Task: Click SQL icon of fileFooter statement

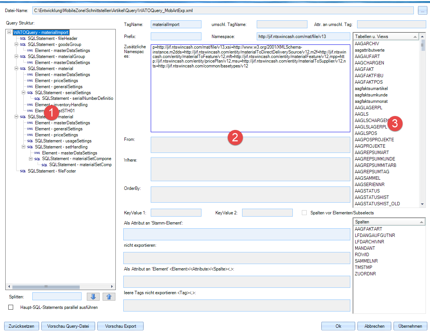Action: pos(23,171)
